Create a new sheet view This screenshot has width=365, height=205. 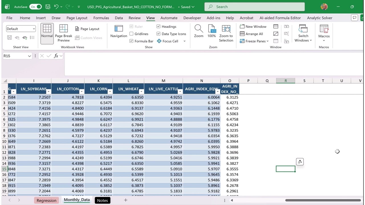[x=25, y=38]
